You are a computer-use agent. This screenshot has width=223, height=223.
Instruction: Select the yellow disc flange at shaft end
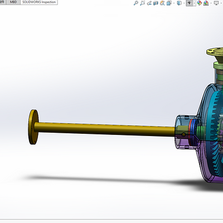coord(33,127)
